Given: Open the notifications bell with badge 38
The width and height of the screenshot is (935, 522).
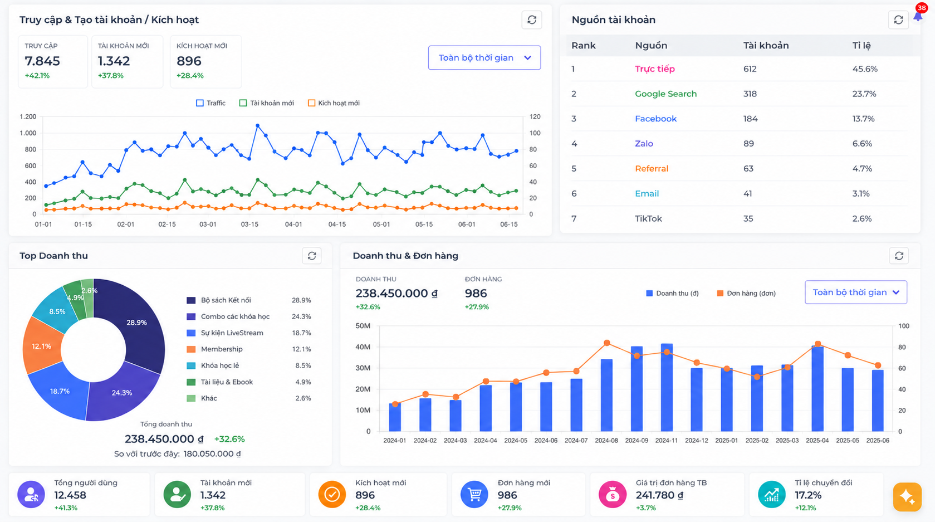Looking at the screenshot, I should point(918,14).
